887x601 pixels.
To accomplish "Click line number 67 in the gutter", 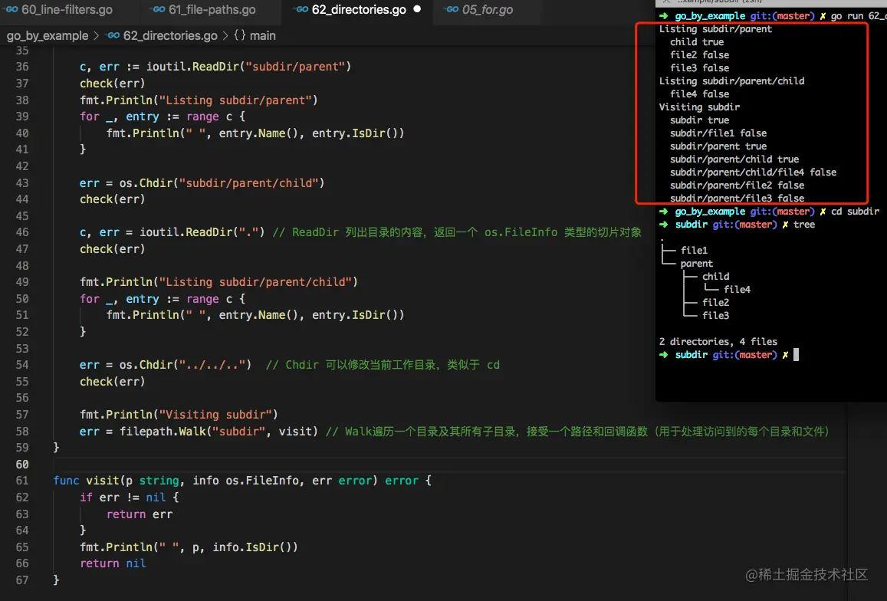I will pyautogui.click(x=22, y=580).
